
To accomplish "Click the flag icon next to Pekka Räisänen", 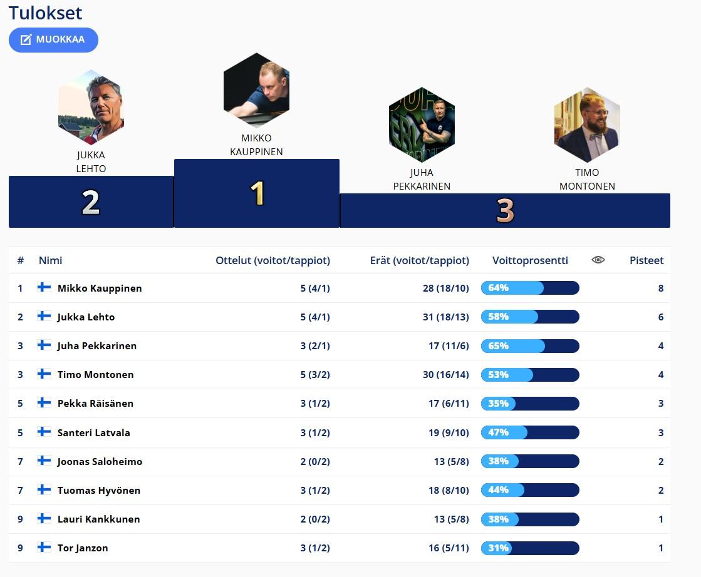I will (x=44, y=402).
